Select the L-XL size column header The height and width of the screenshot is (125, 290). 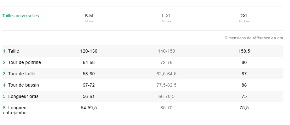pyautogui.click(x=166, y=16)
